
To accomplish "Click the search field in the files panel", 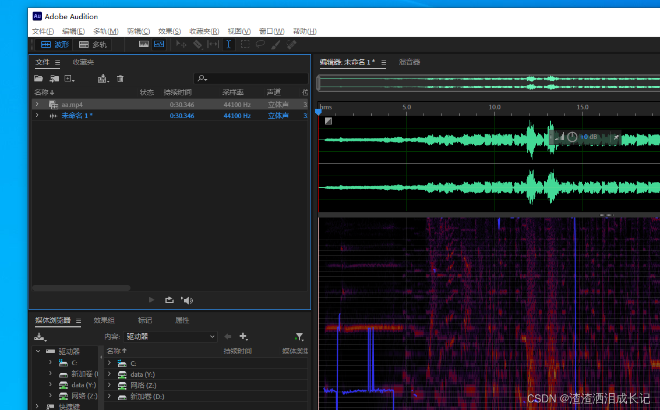I will point(250,78).
